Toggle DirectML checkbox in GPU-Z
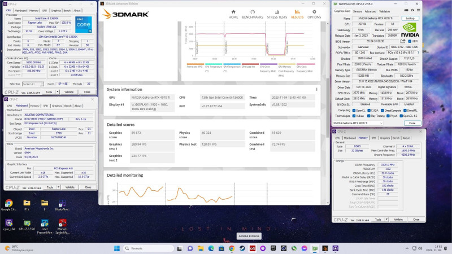452x254 pixels. click(405, 110)
